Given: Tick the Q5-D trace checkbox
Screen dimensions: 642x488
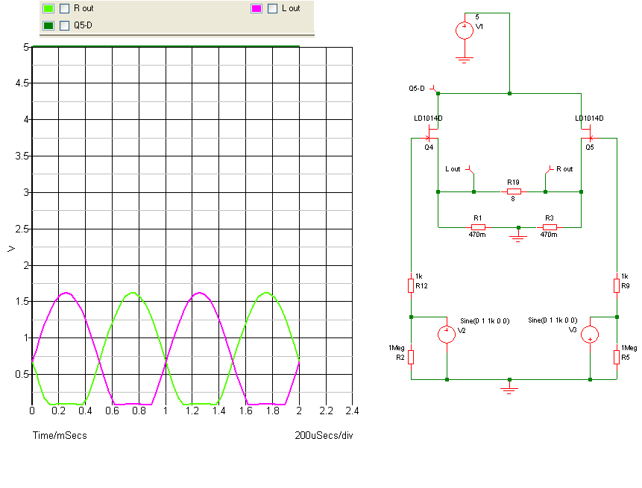Looking at the screenshot, I should [x=64, y=25].
